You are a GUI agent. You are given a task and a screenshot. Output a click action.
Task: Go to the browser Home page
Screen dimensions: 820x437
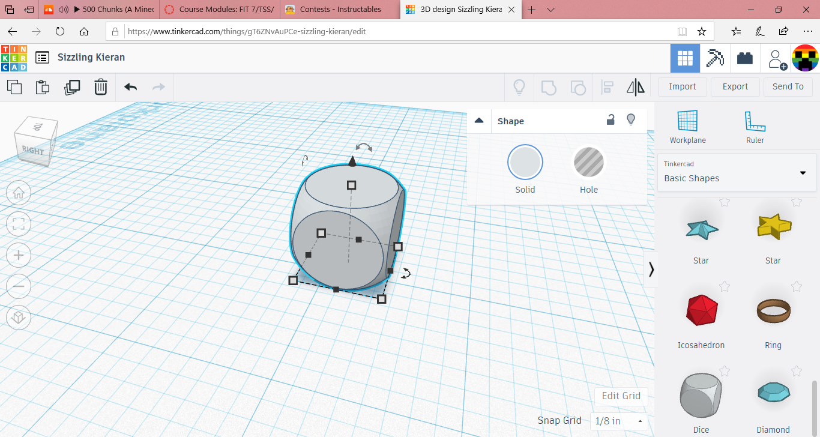(84, 31)
